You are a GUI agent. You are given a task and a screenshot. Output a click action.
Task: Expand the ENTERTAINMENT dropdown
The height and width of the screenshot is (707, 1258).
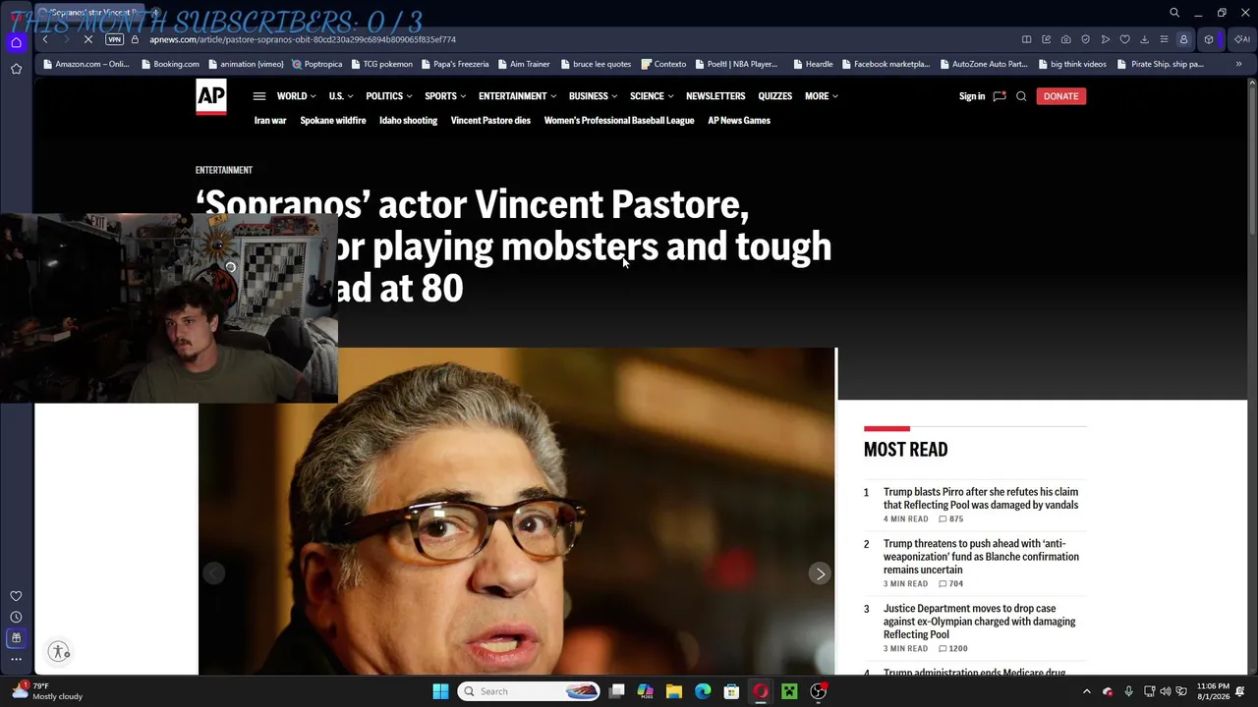click(x=518, y=96)
